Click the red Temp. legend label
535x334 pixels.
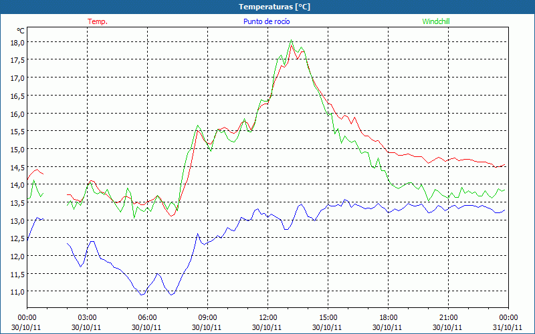98,21
